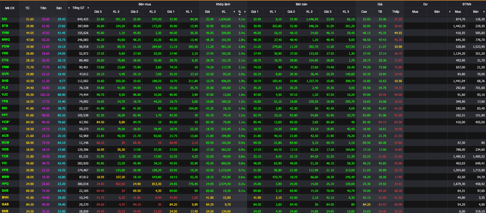The image size is (486, 213).
Task: Open the MBB stock symbol
Action: 5,177
